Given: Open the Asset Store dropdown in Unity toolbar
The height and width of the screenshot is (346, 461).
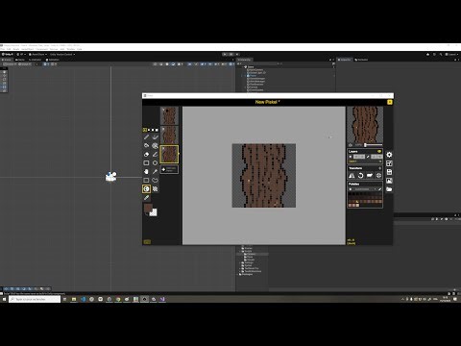Looking at the screenshot, I should tap(38, 55).
